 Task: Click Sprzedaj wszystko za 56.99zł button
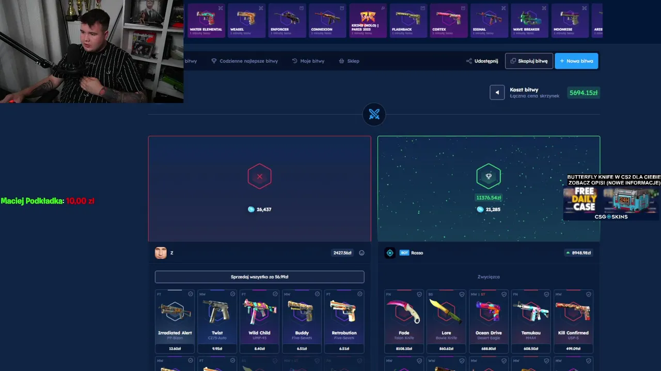pyautogui.click(x=259, y=277)
